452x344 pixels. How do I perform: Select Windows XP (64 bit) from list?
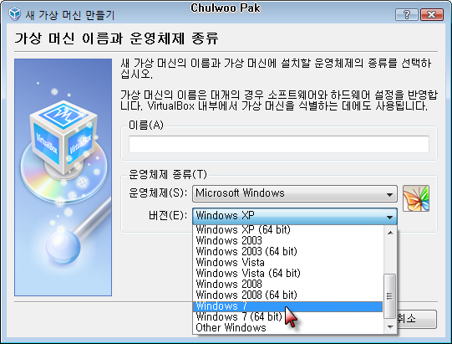point(287,230)
